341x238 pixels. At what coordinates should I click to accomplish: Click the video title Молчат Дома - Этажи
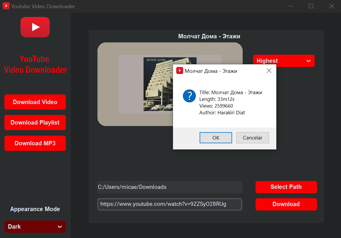click(x=209, y=36)
